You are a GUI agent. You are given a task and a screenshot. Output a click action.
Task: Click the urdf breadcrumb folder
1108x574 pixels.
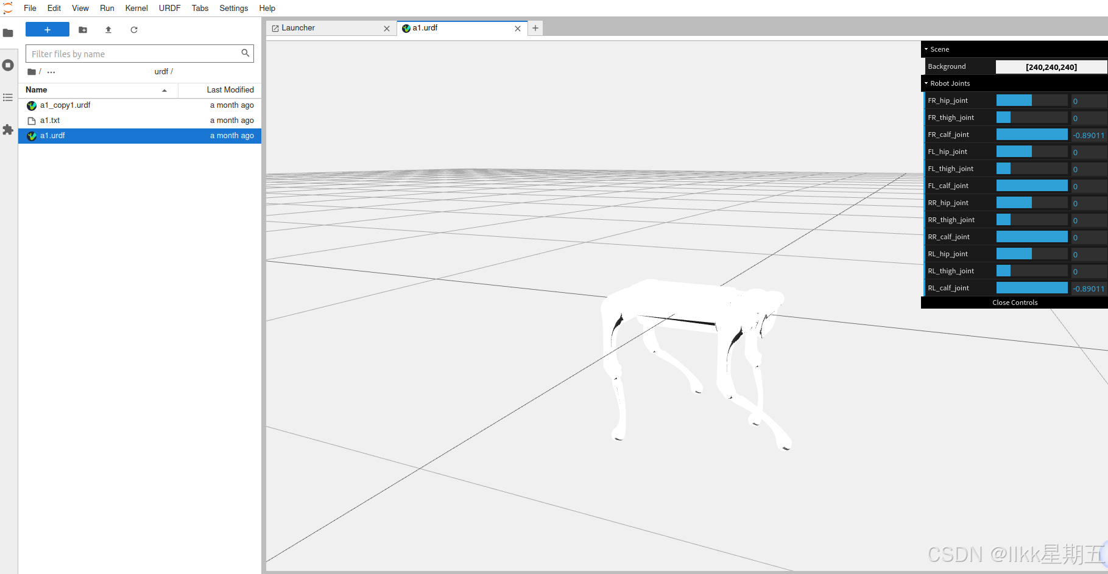click(x=161, y=72)
